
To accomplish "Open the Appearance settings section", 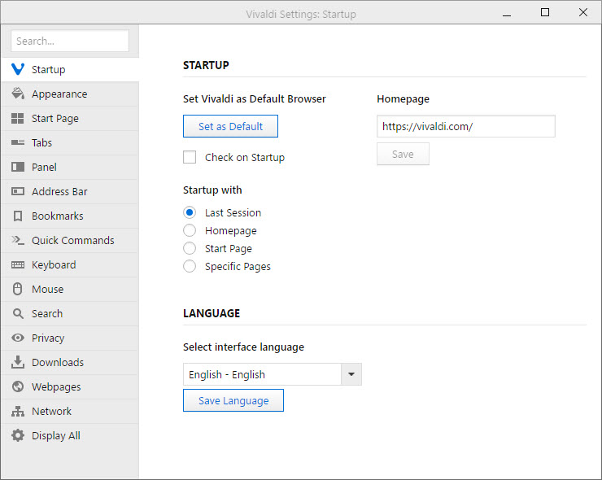I will pyautogui.click(x=69, y=94).
